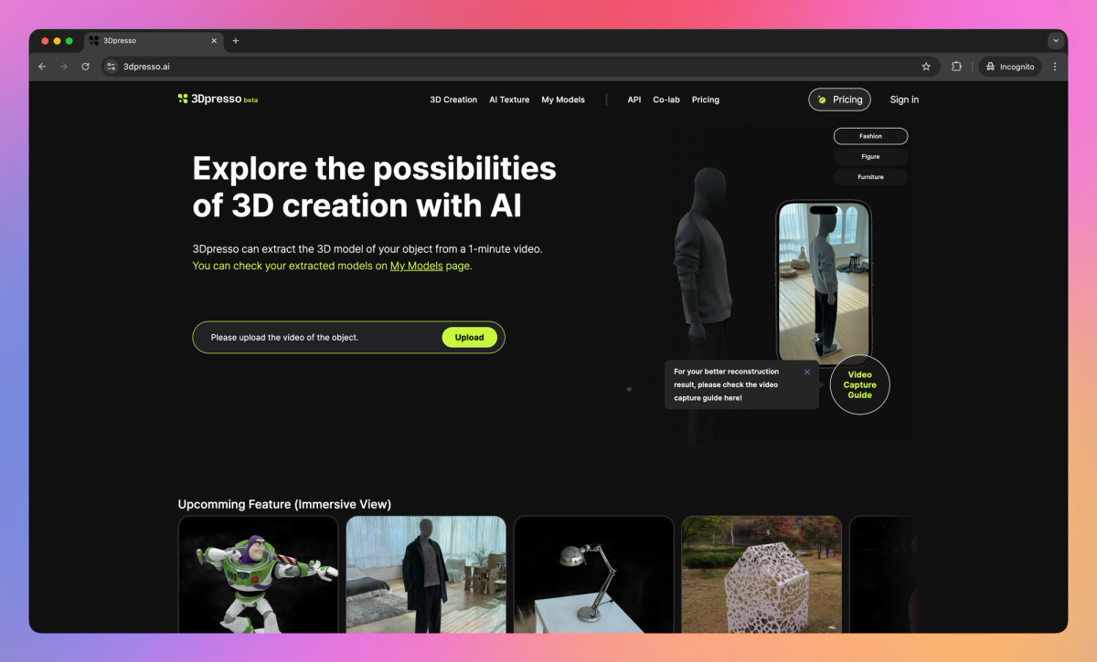Click the phone video preview
Screen dimensions: 1097x662
tap(824, 283)
